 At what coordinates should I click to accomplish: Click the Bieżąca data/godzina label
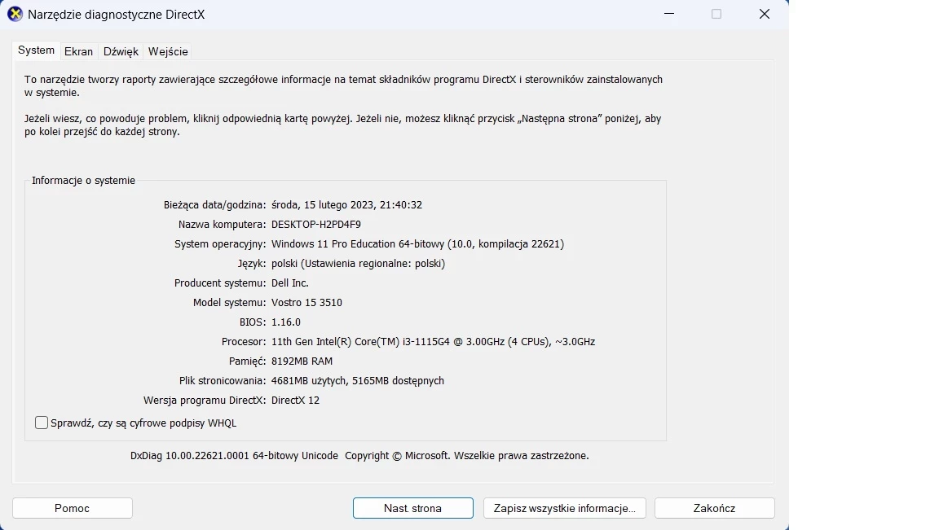tap(215, 204)
